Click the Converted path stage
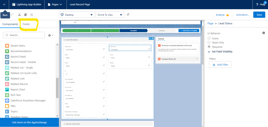Viewport: 268px width, 127px height. pyautogui.click(x=161, y=31)
